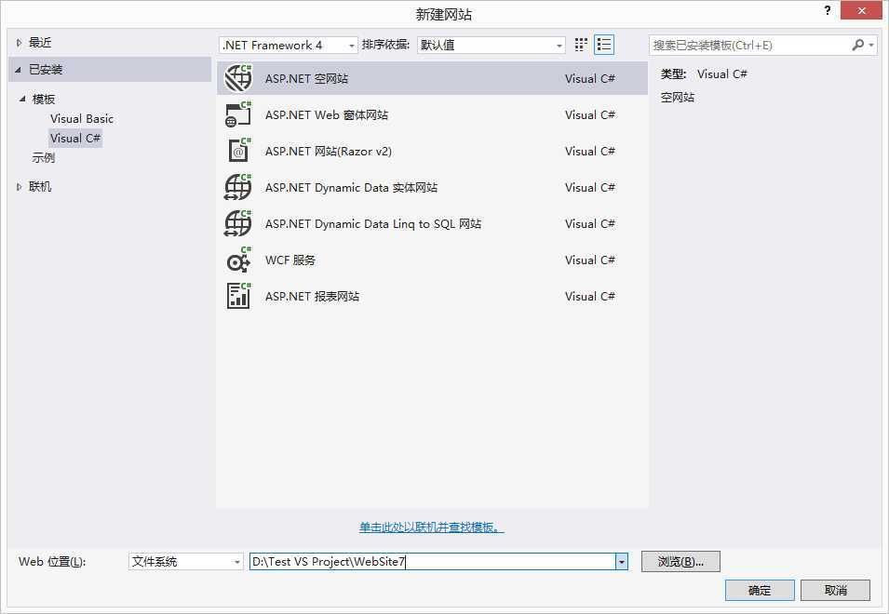This screenshot has width=889, height=614.
Task: Collapse the 已安装 tree node
Action: (x=18, y=70)
